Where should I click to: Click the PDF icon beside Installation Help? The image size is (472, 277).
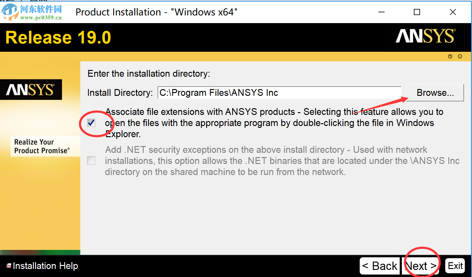coord(9,266)
